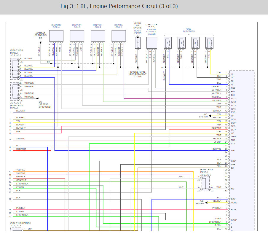Click the '(THROTTLE BODY)' label
268x239 pixels.
[x=151, y=26]
